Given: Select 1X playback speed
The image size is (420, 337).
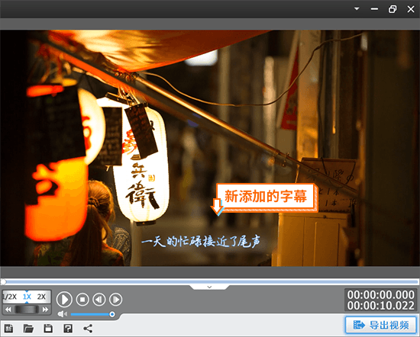Looking at the screenshot, I should click(x=27, y=297).
